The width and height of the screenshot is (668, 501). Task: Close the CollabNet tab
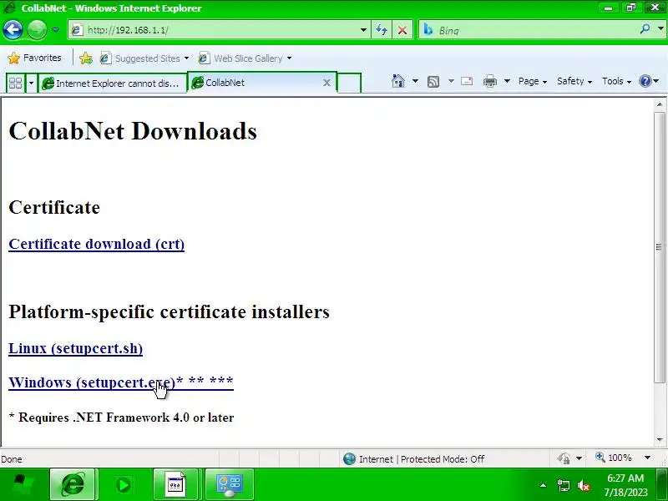click(326, 83)
